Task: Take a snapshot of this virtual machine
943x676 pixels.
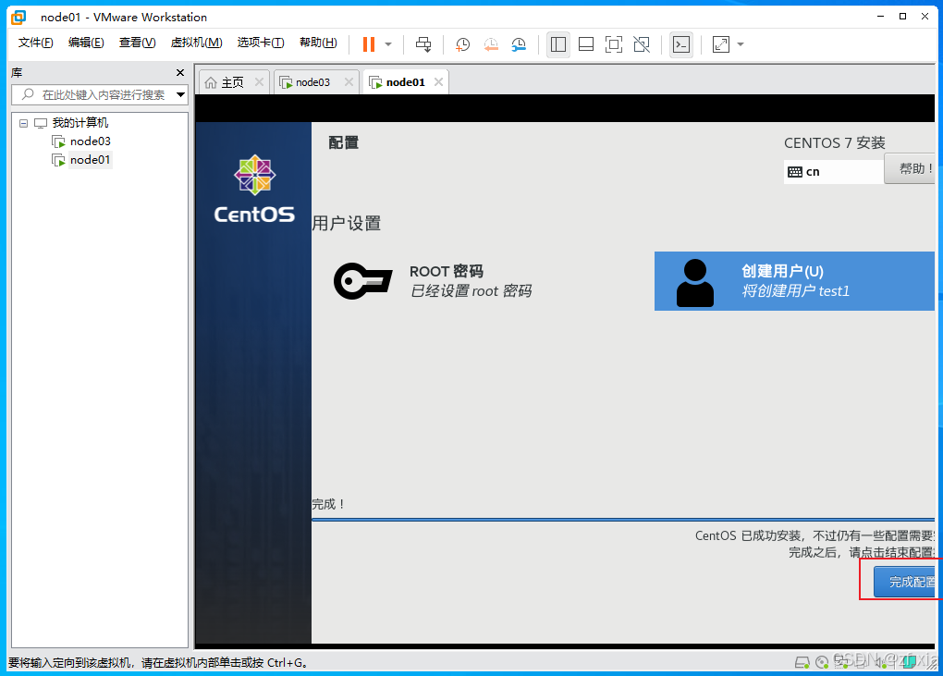Action: pos(462,43)
